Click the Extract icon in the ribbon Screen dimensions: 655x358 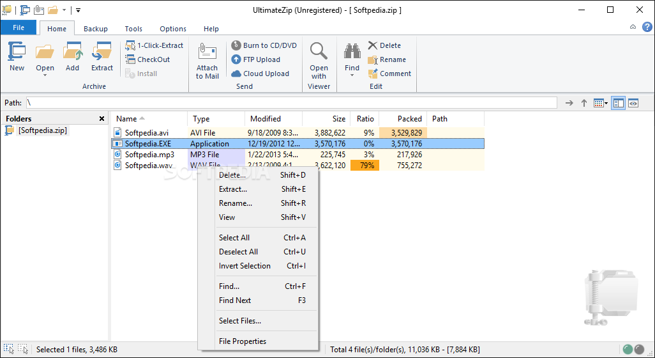[x=102, y=51]
